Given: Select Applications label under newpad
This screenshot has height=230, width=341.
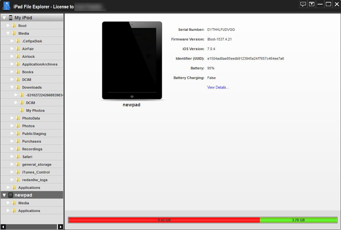Looking at the screenshot, I should pos(29,211).
